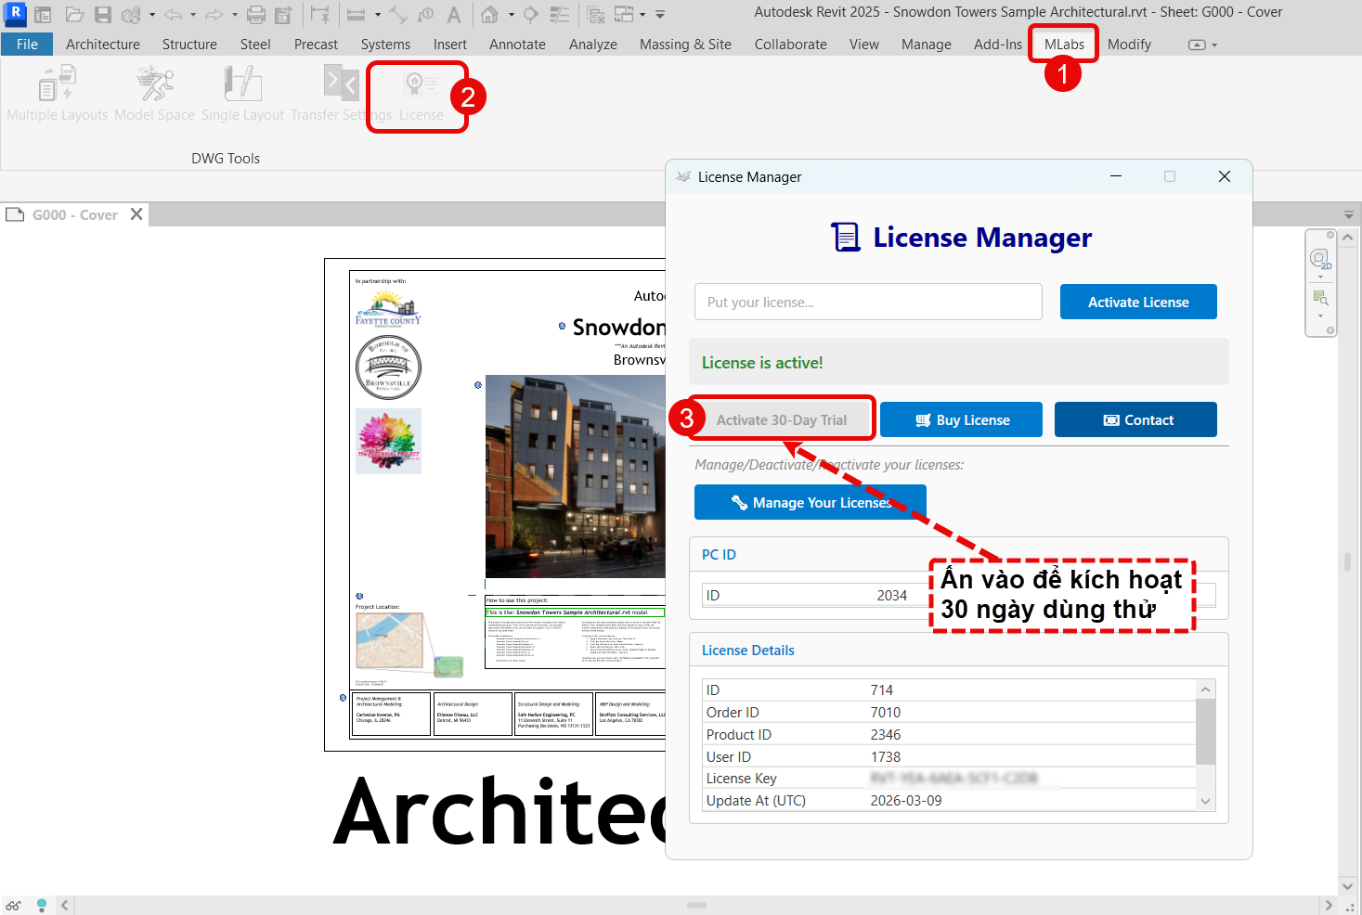Open the Multiple Layouts tool

57,94
